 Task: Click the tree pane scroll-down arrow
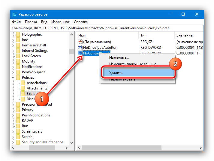point(71,143)
